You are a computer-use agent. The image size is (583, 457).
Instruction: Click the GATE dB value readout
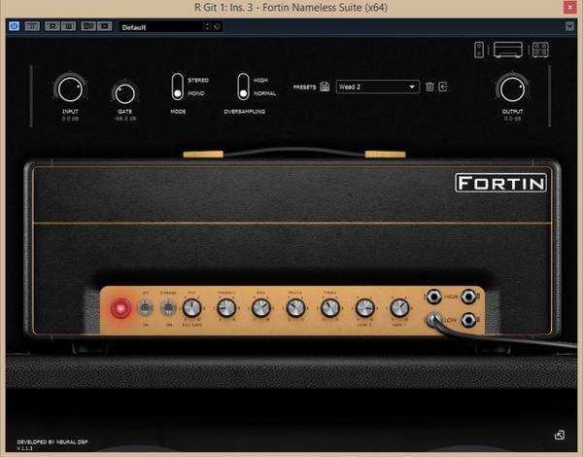tap(125, 119)
